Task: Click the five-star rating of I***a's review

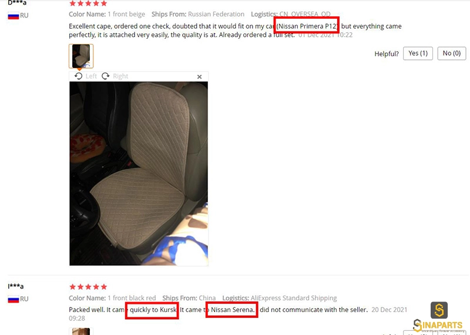Action: 88,287
